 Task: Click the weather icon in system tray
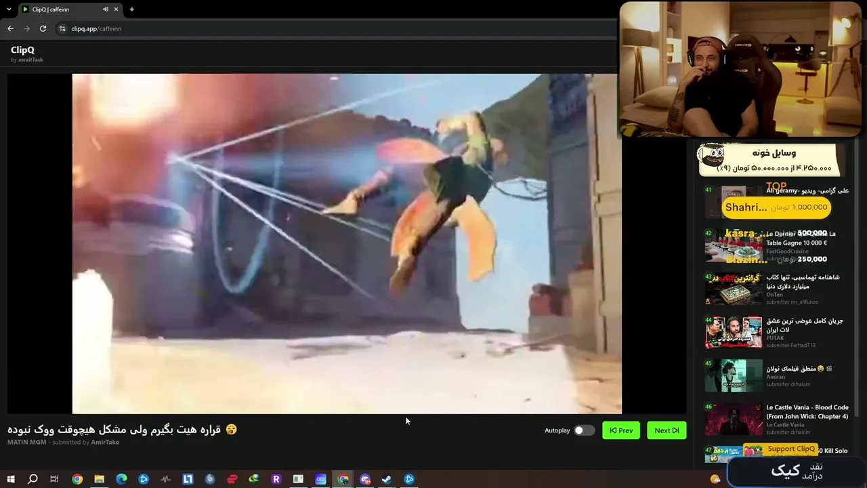[715, 479]
